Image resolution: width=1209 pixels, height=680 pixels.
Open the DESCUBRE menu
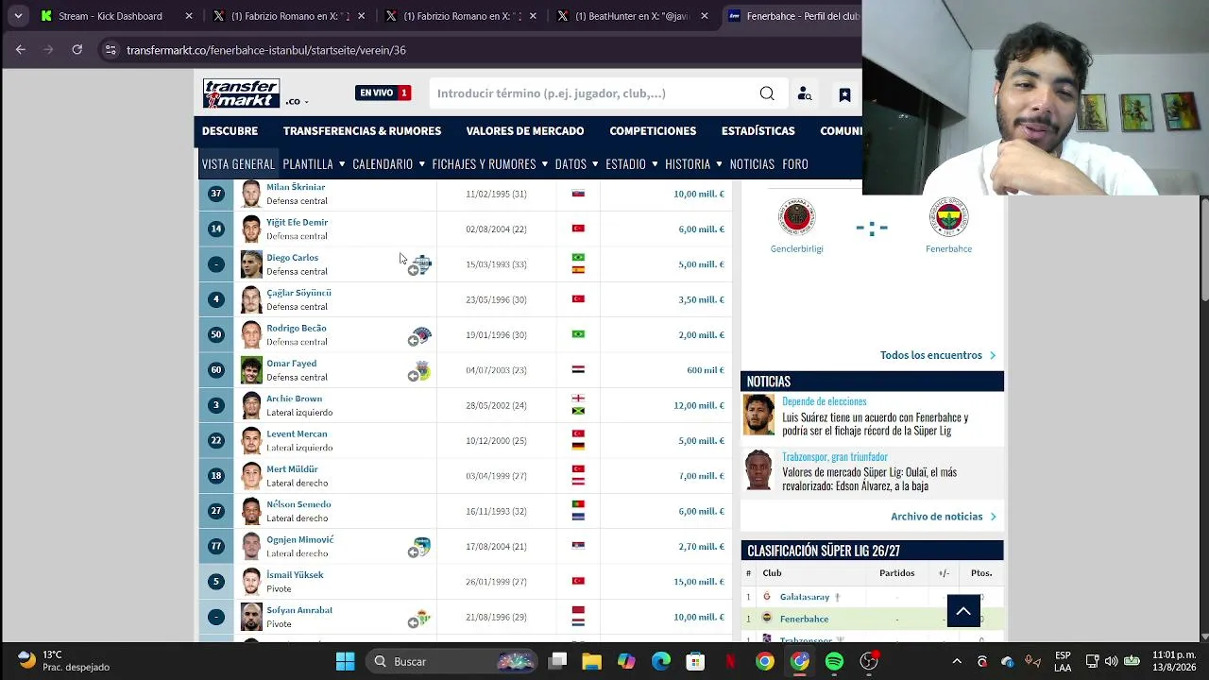pyautogui.click(x=230, y=131)
